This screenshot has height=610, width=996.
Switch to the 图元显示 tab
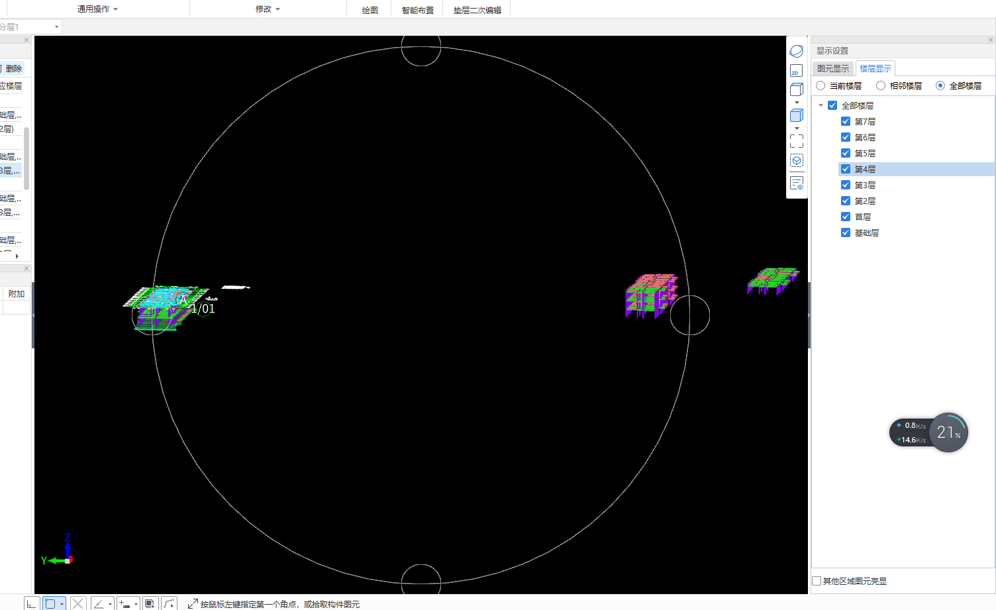tap(833, 68)
